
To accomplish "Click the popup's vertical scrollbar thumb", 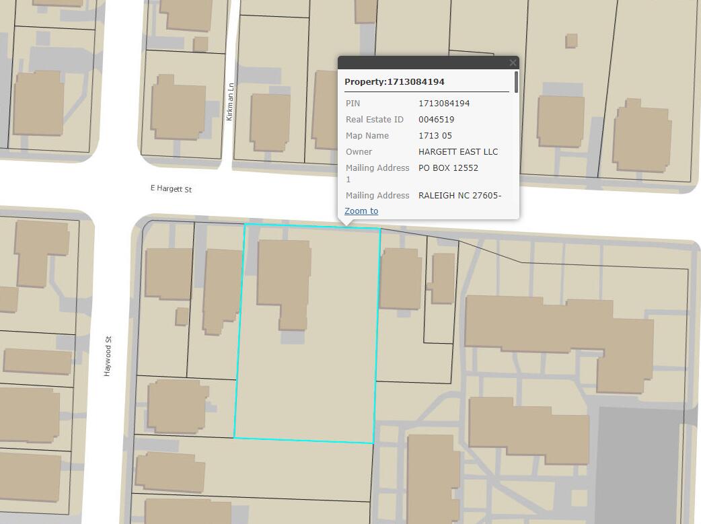I will [x=516, y=81].
